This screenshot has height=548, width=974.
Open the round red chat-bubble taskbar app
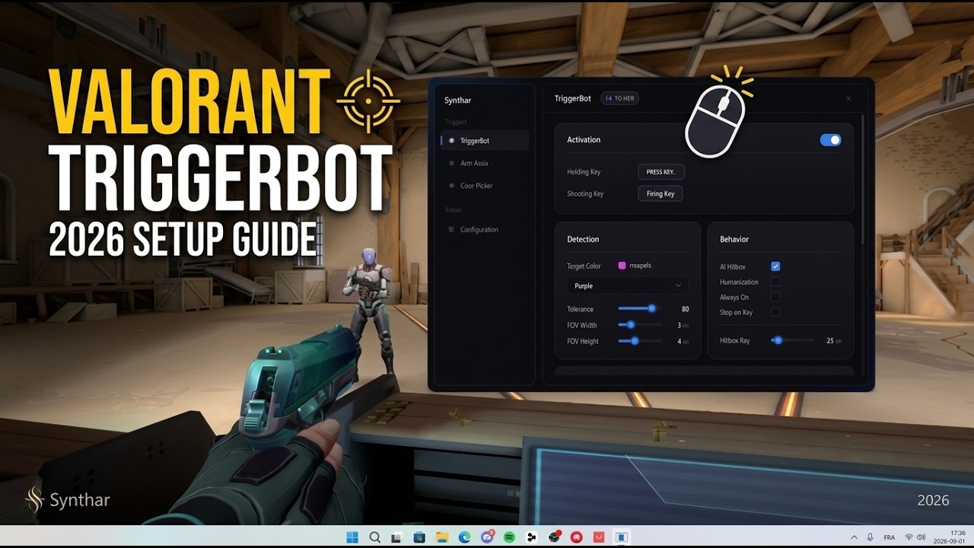click(577, 537)
